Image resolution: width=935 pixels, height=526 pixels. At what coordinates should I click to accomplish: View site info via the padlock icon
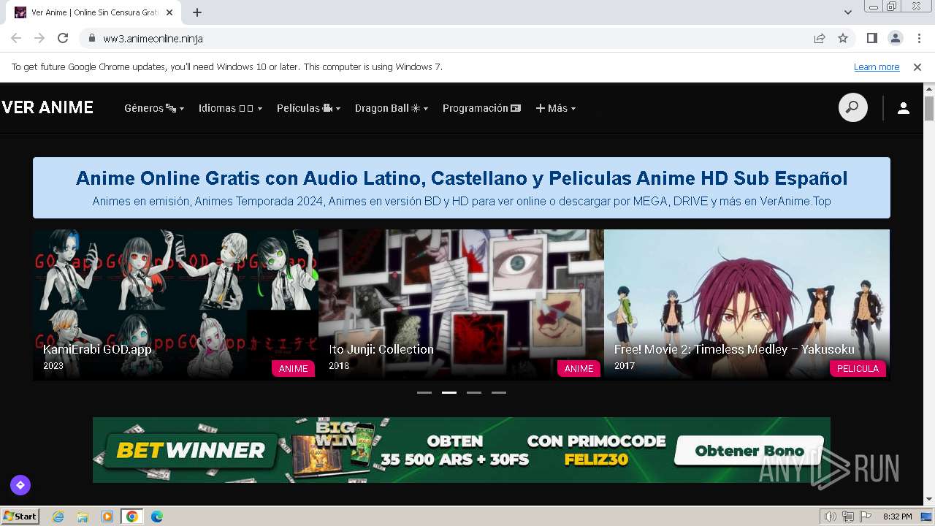point(92,38)
